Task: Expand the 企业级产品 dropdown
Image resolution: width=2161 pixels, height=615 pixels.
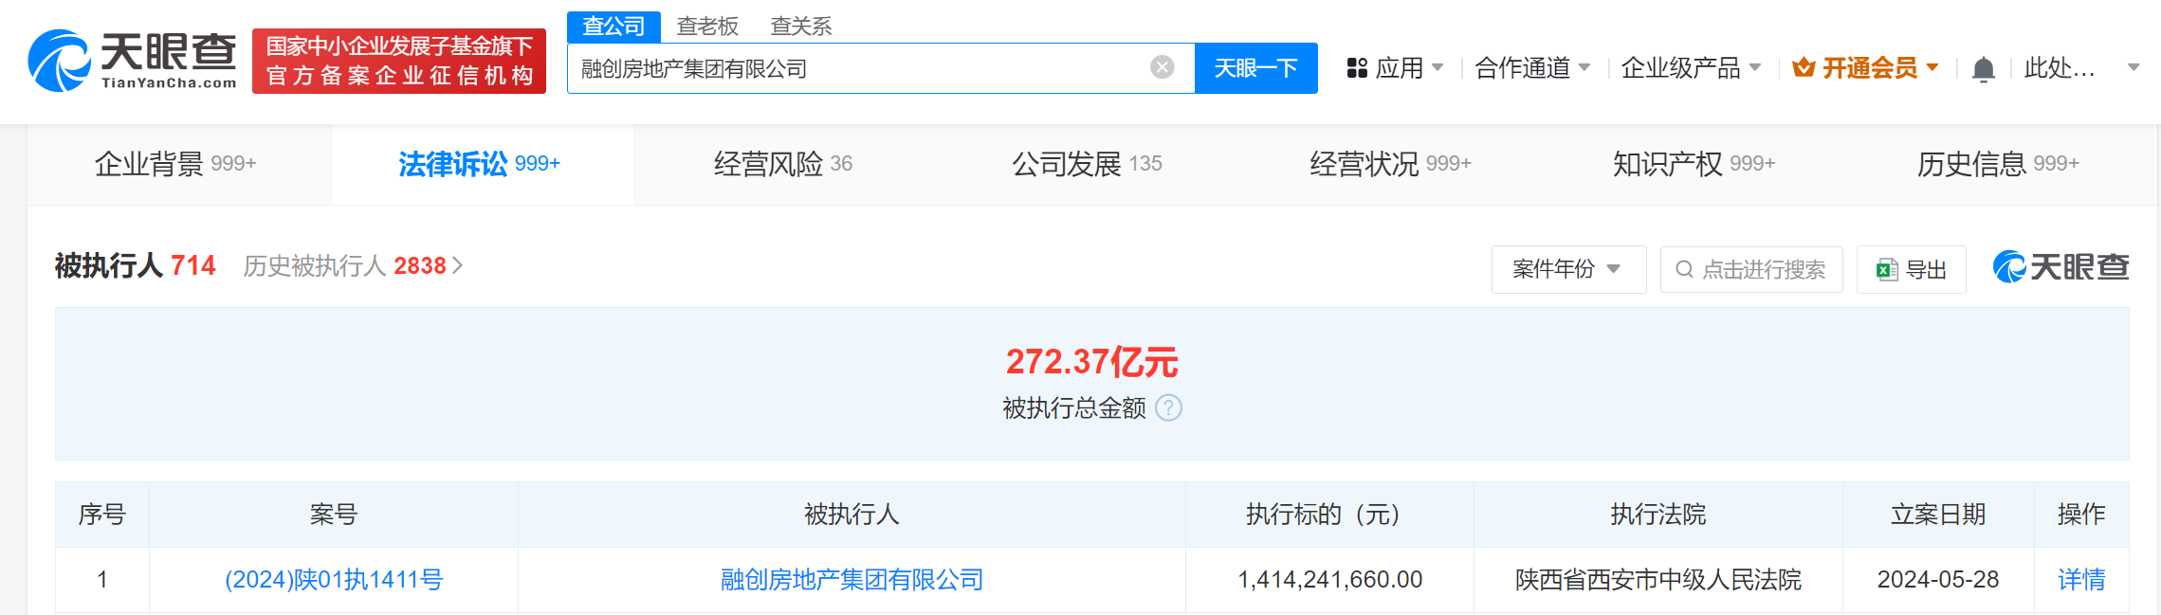Action: tap(1755, 68)
